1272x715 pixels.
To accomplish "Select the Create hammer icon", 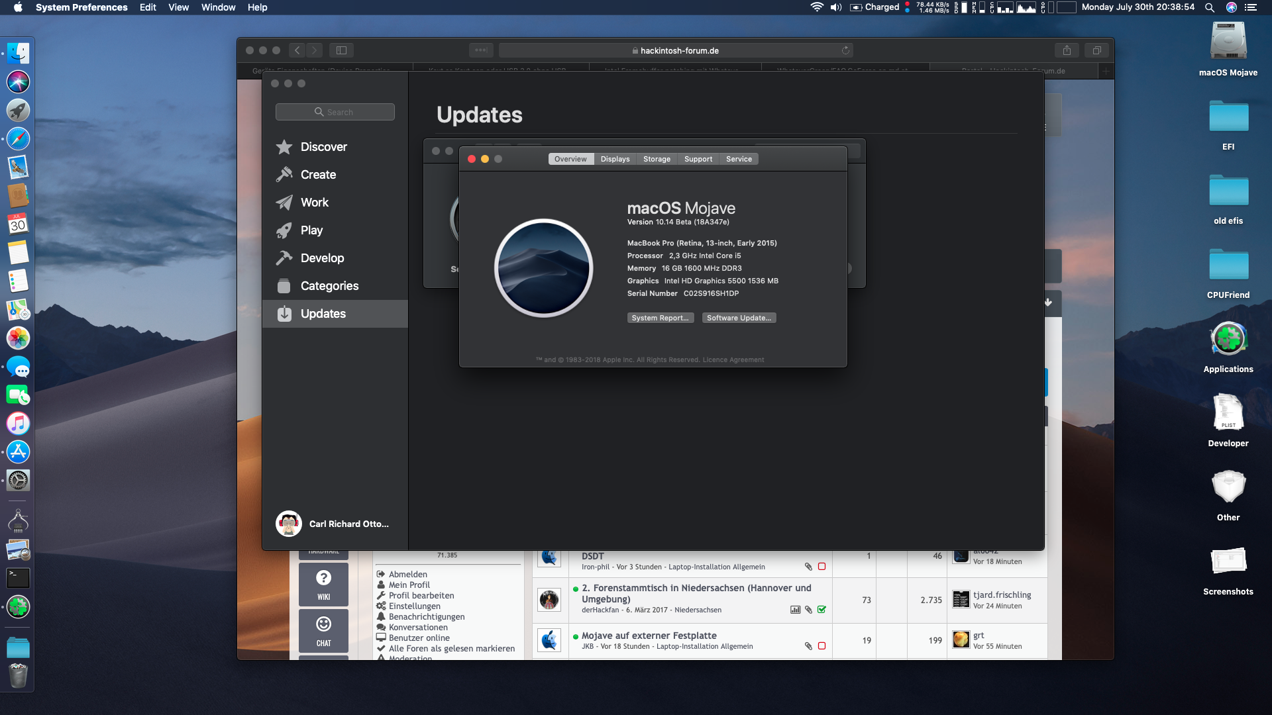I will (284, 175).
